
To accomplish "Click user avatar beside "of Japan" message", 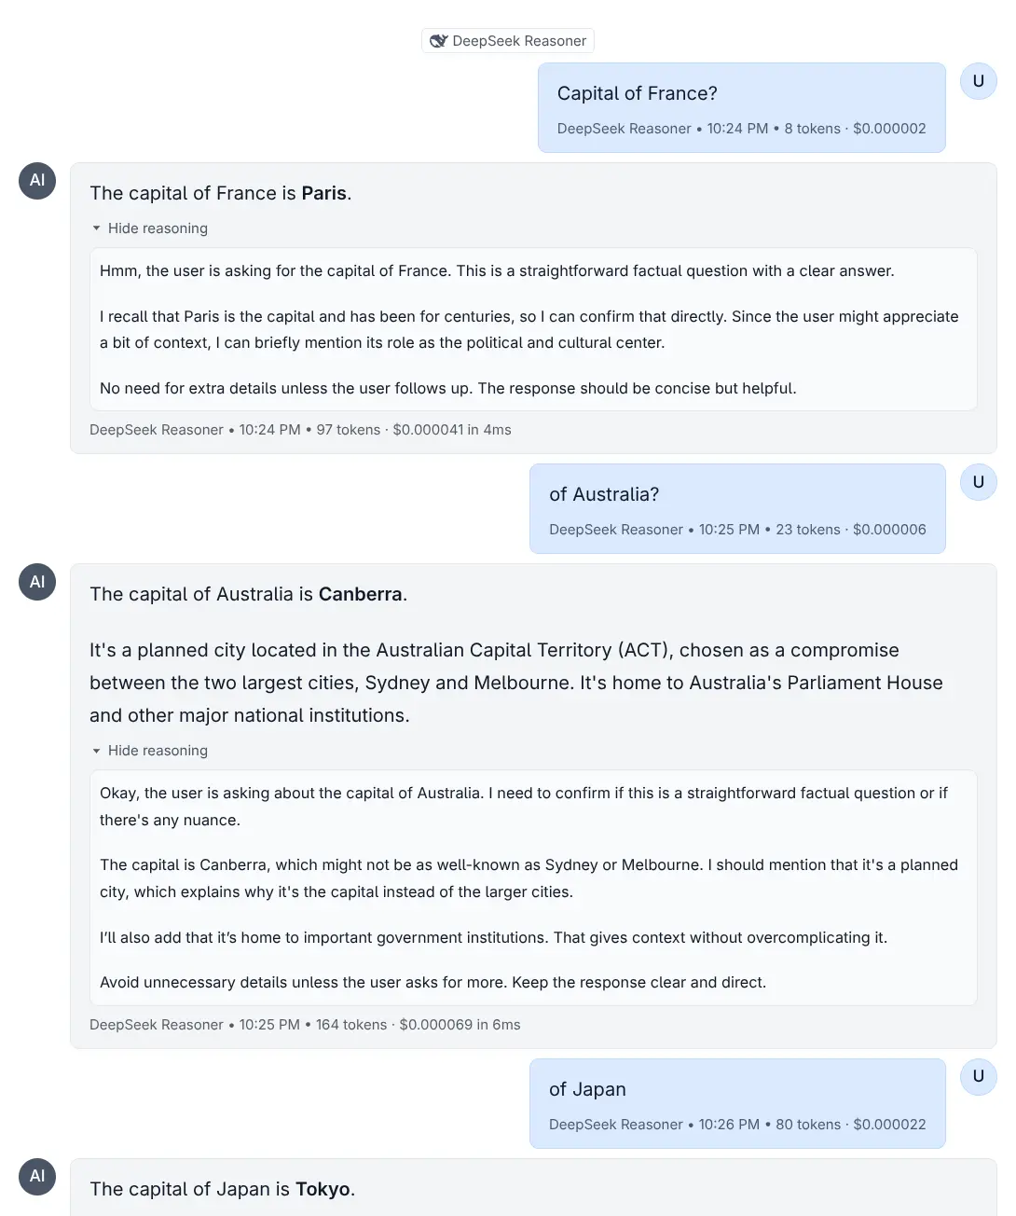I will (x=978, y=1076).
